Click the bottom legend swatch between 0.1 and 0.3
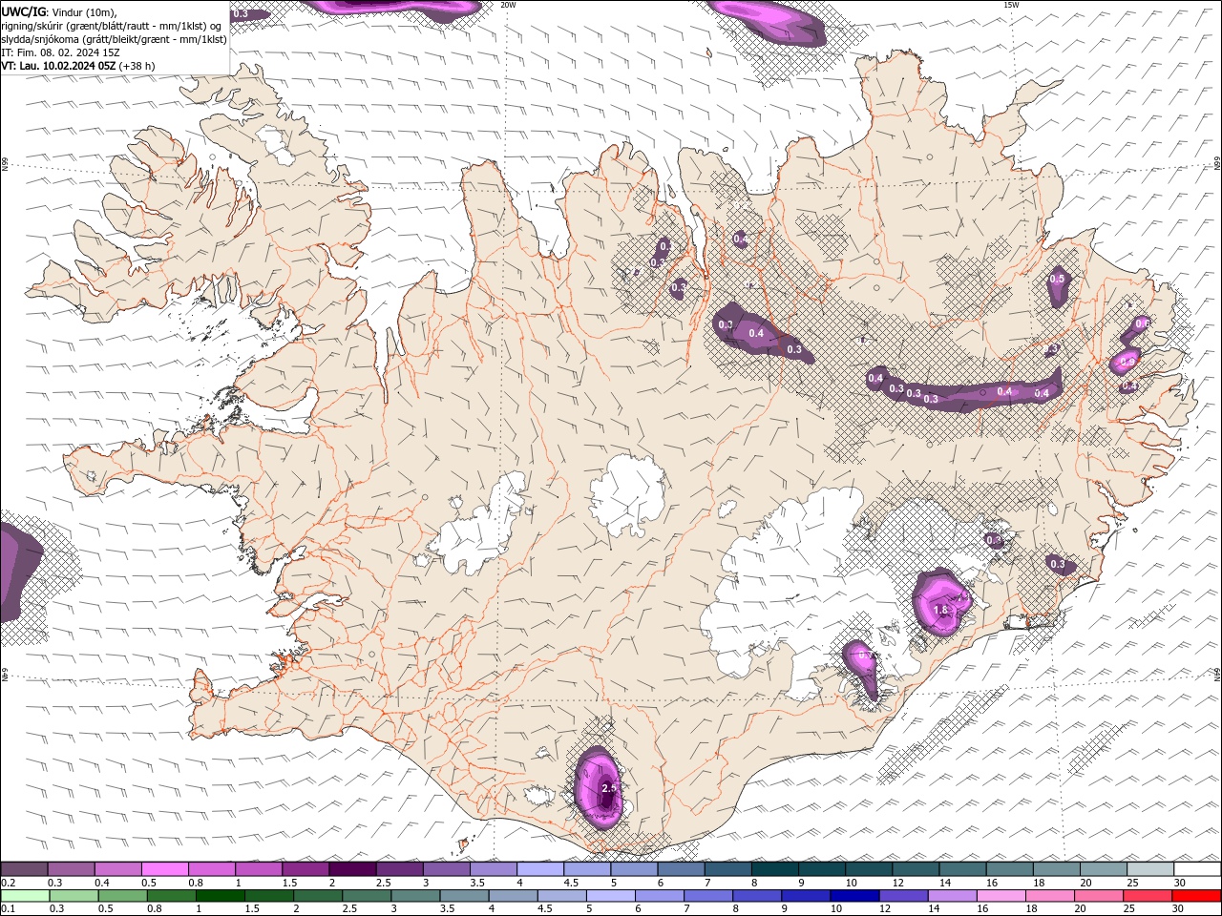Screen dimensions: 1222x916 pyautogui.click(x=25, y=896)
